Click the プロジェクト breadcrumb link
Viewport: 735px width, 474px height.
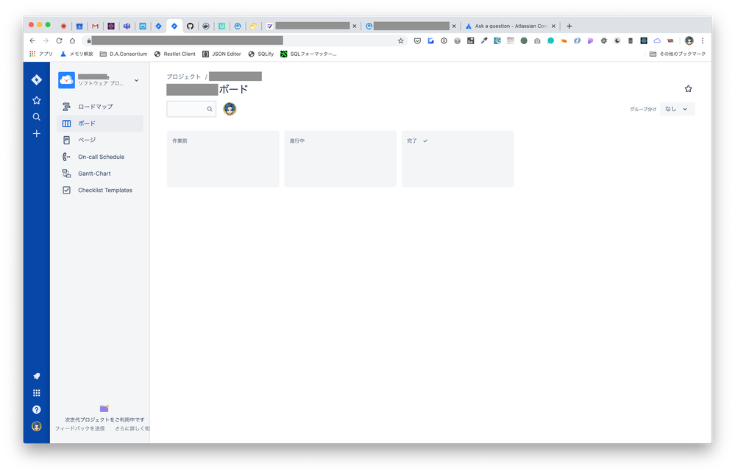pos(184,77)
